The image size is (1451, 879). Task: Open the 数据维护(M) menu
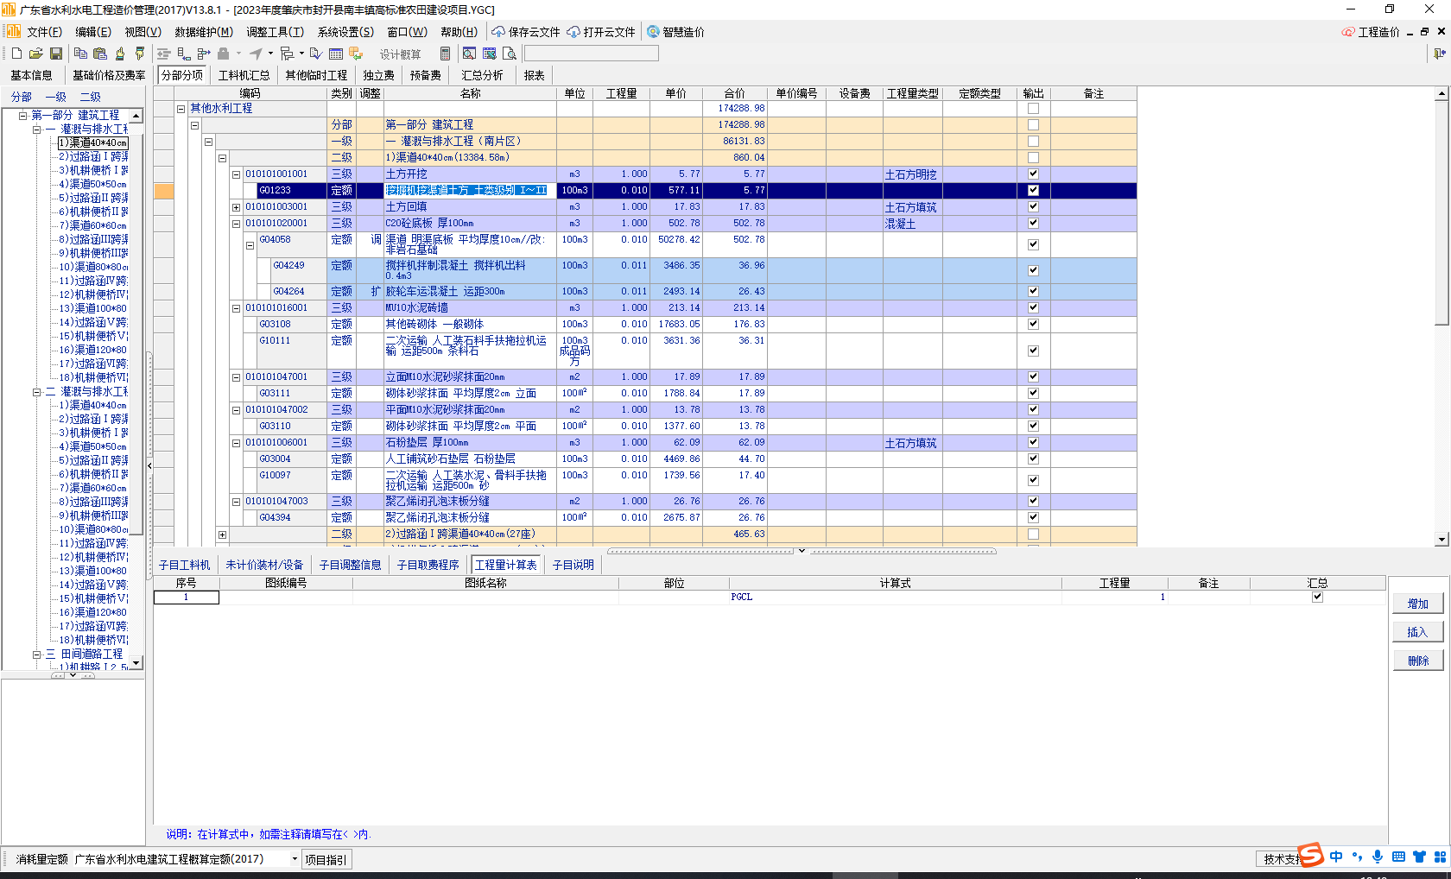(x=204, y=32)
